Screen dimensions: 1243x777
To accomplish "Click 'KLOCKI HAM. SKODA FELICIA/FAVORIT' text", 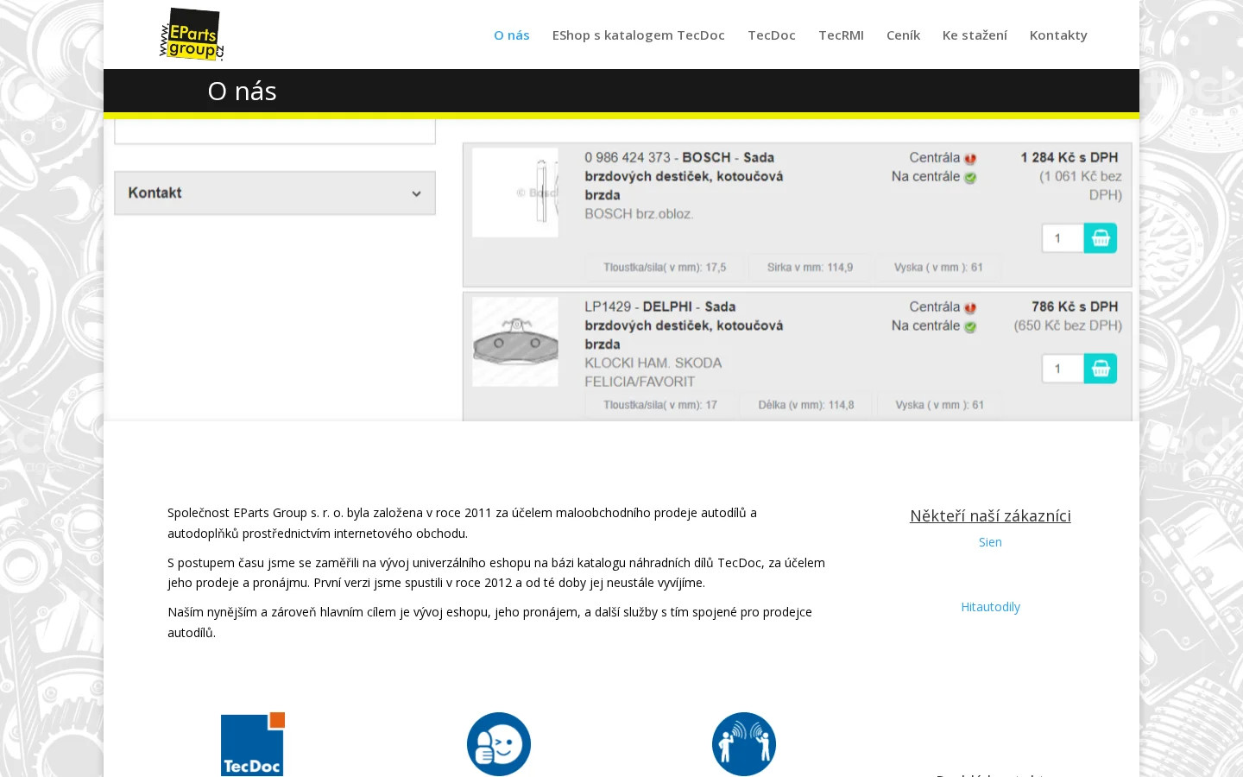I will tap(653, 372).
